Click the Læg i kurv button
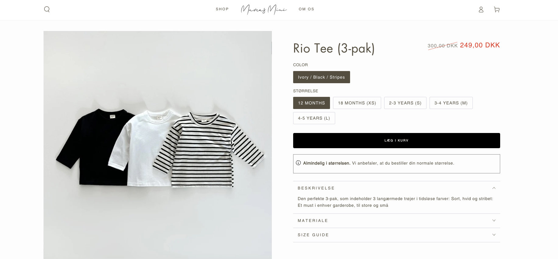 [x=396, y=141]
